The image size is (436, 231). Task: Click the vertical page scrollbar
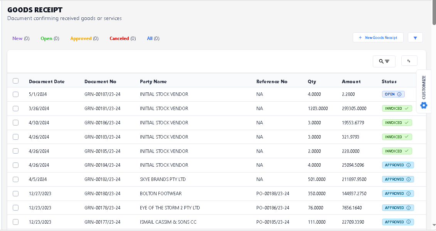[434, 115]
